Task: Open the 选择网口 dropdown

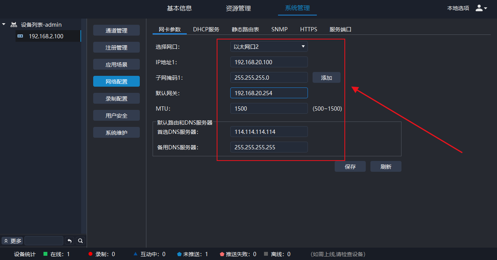Action: 269,46
